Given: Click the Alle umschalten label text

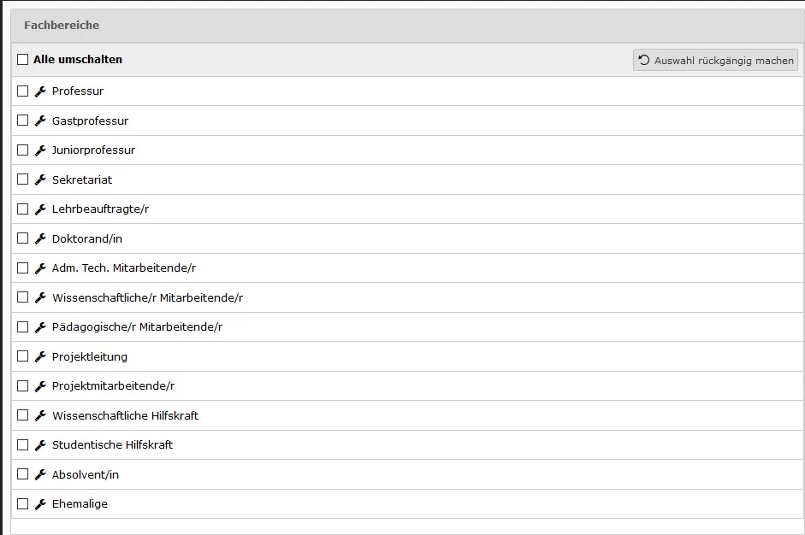Looking at the screenshot, I should (x=78, y=60).
